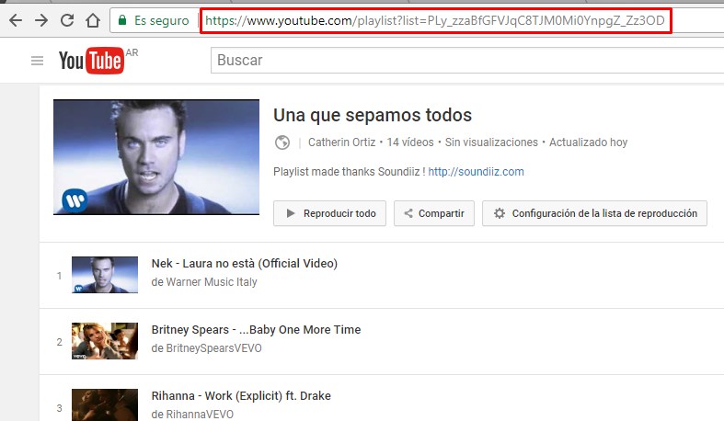This screenshot has width=724, height=421.
Task: Click the YouTube logo
Action: (91, 61)
